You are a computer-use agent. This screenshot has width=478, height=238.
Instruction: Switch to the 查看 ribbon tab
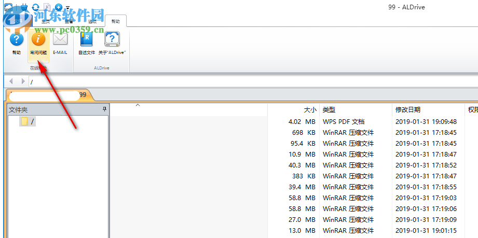click(69, 21)
